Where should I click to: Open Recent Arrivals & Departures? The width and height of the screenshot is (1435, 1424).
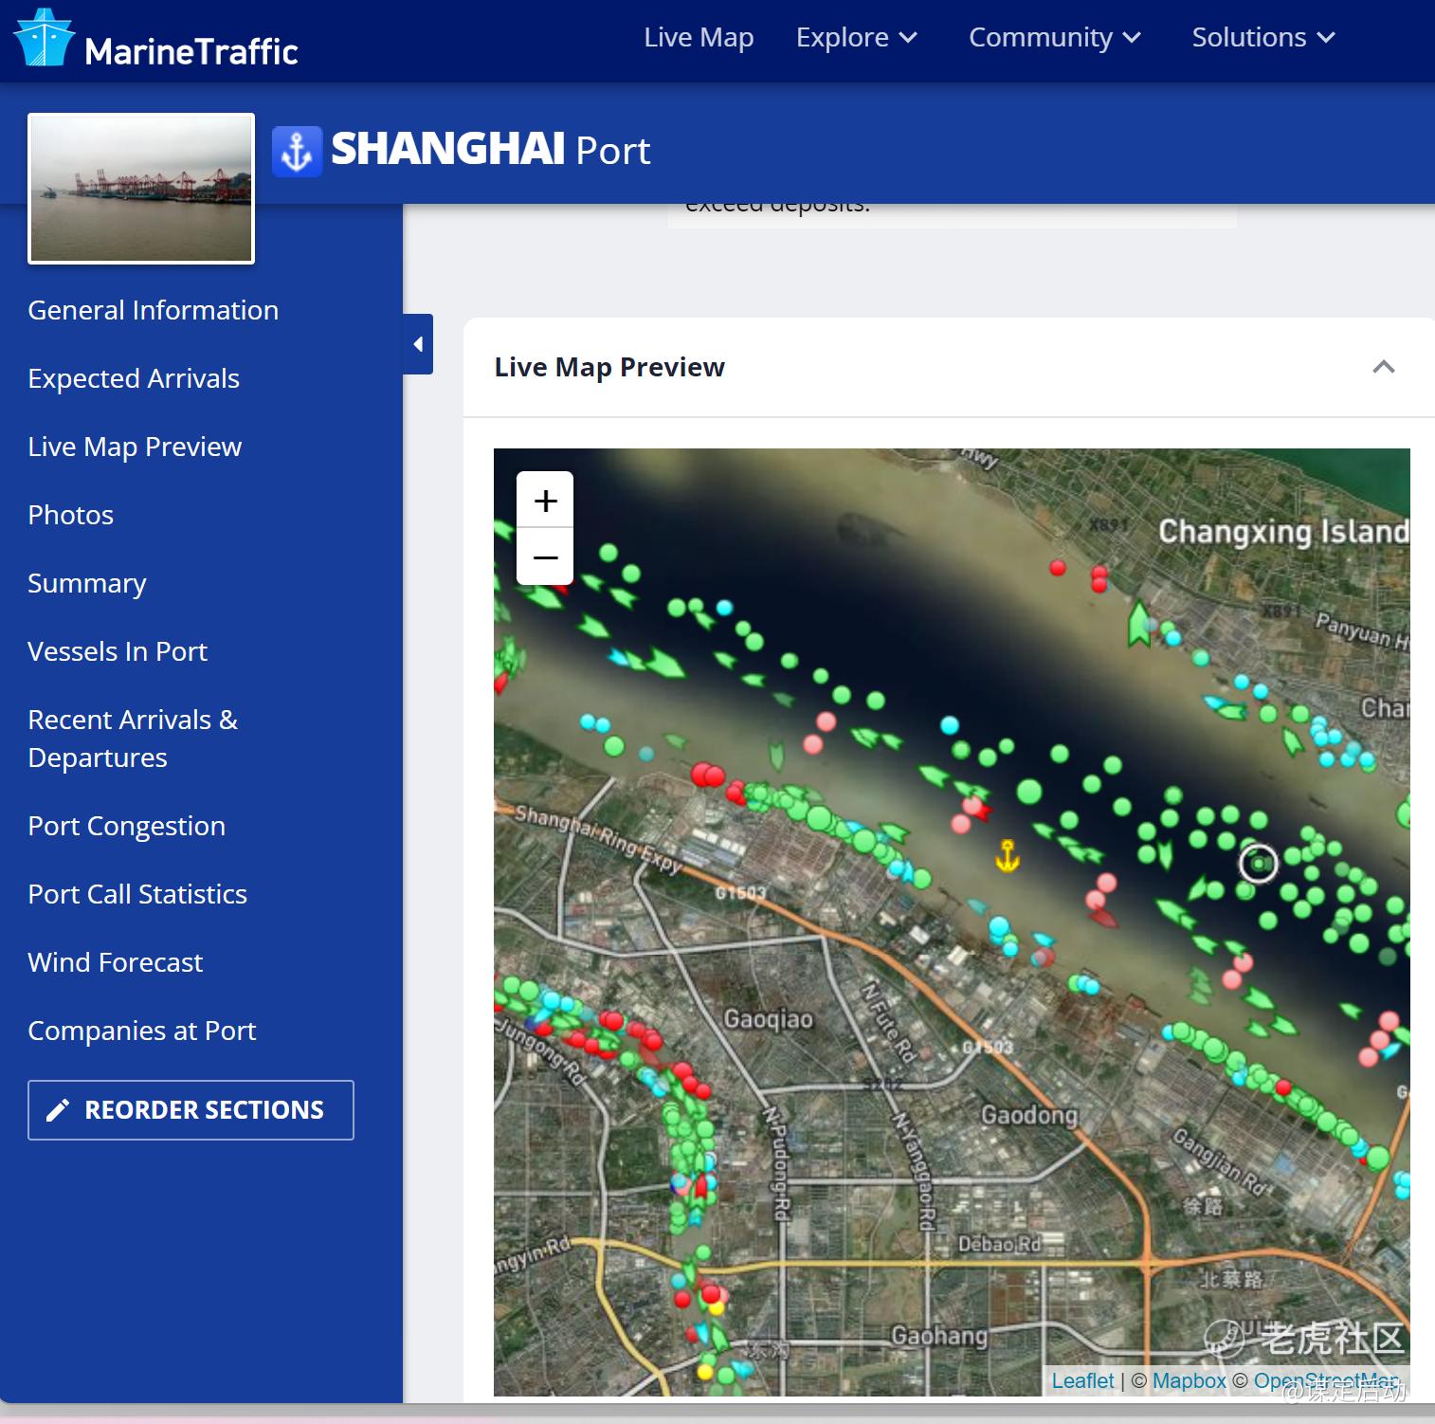tap(133, 739)
